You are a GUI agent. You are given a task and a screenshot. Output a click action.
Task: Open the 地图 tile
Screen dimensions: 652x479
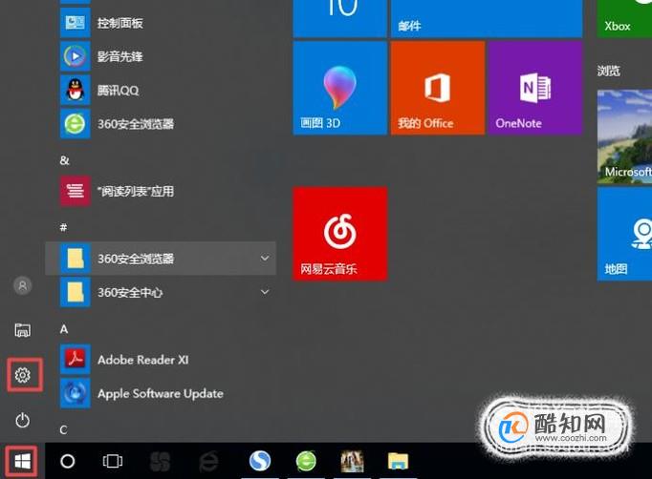coord(624,234)
